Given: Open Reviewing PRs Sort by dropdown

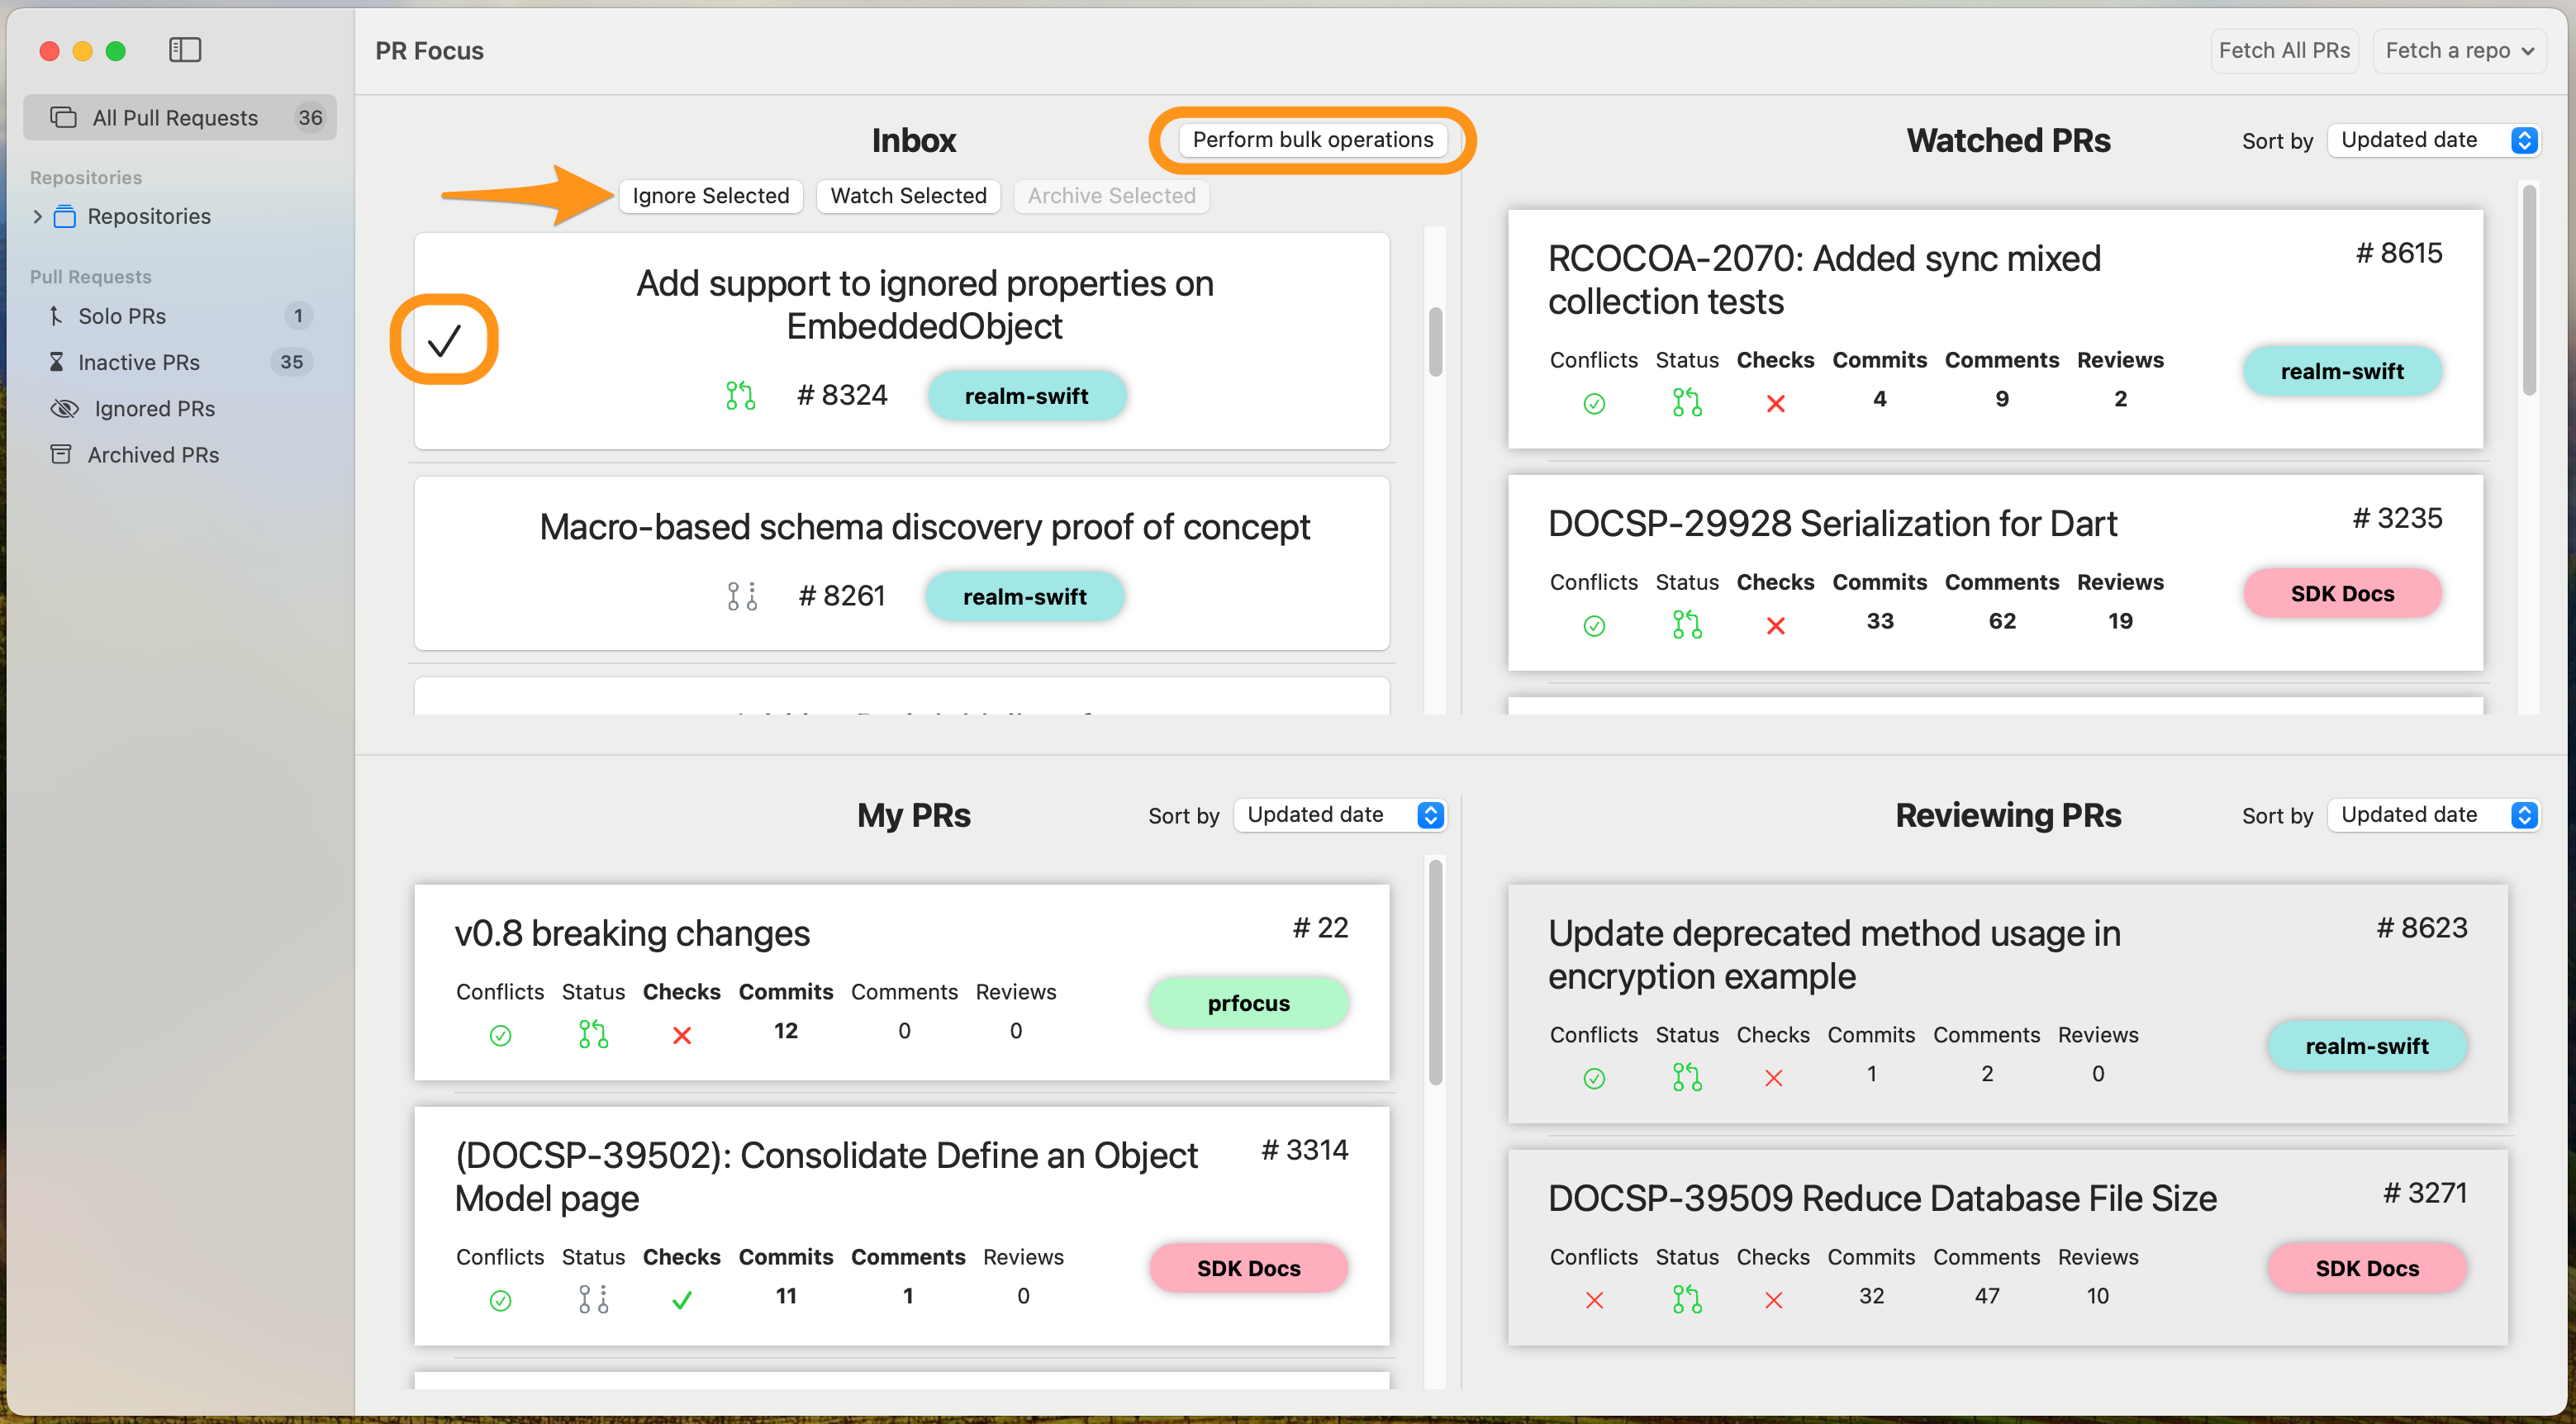Looking at the screenshot, I should (2433, 815).
